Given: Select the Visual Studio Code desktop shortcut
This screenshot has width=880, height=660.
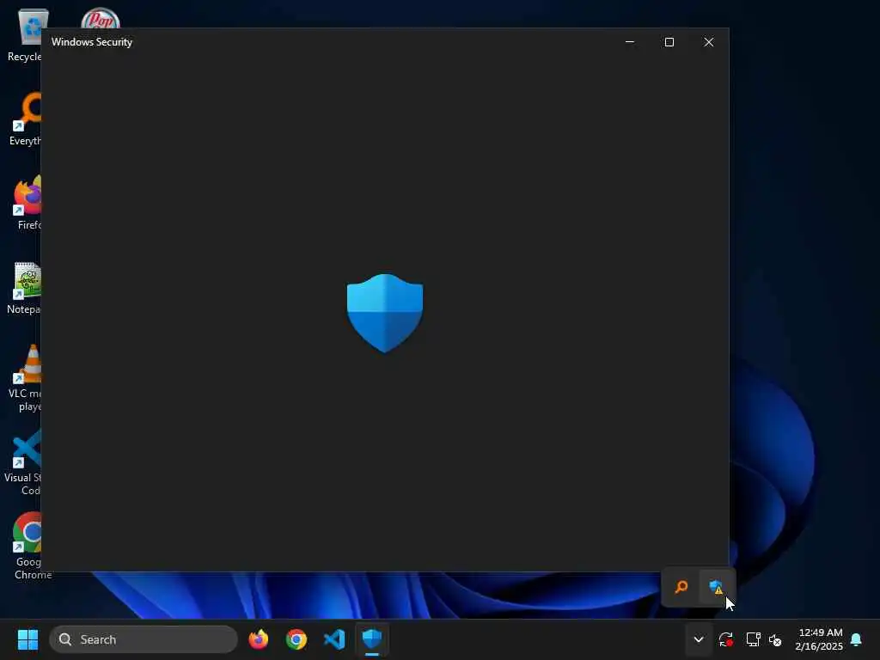Looking at the screenshot, I should [22, 461].
